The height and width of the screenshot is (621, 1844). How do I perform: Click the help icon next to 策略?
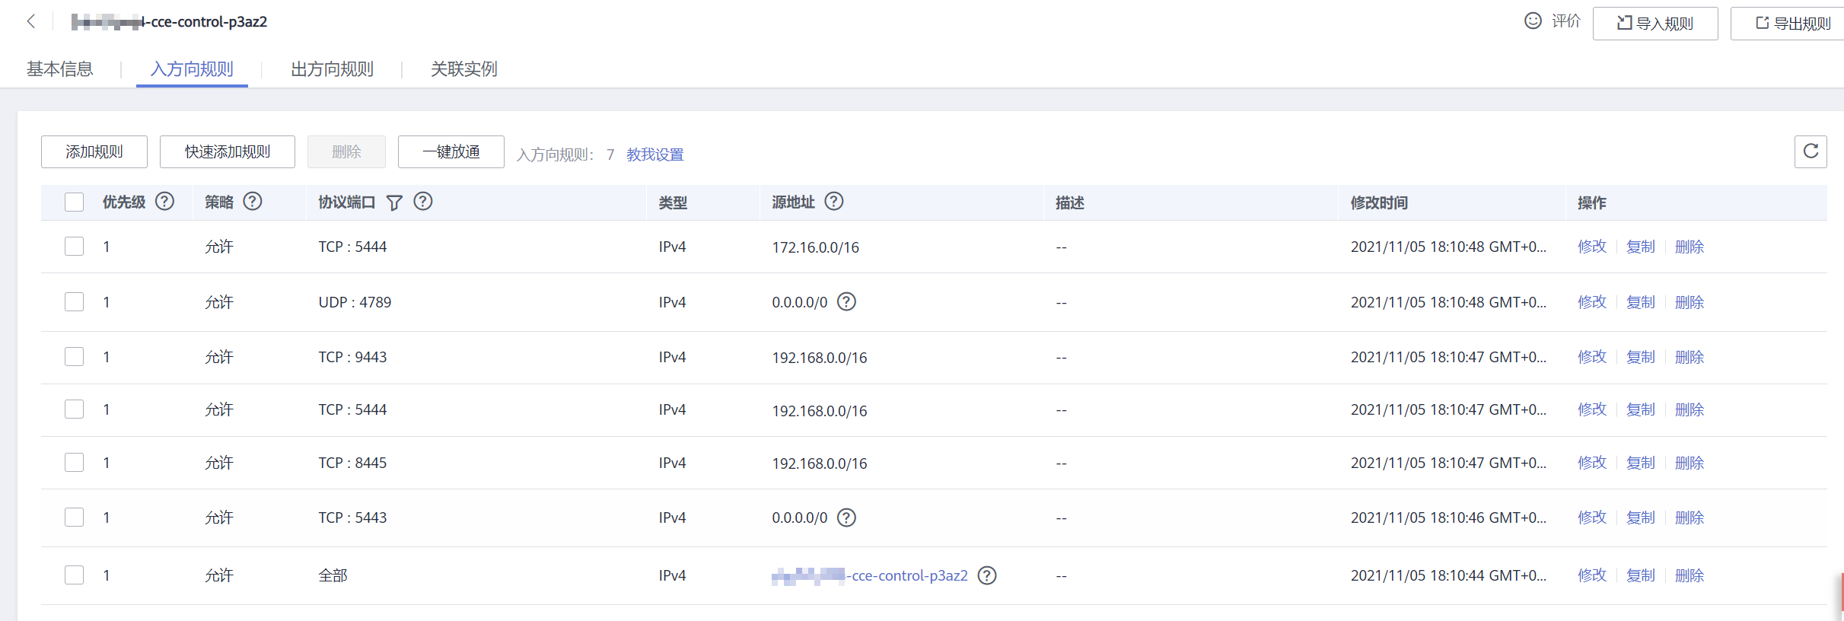tap(253, 202)
